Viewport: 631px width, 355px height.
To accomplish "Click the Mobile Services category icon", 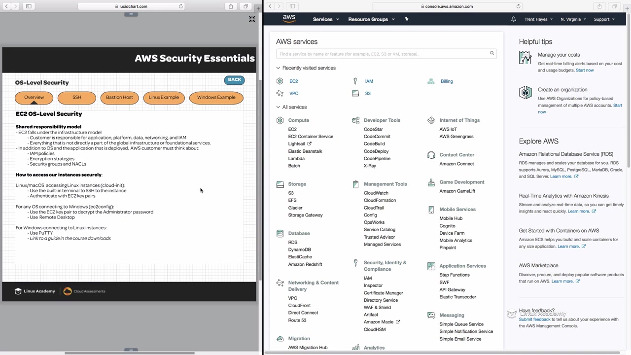I will coord(431,210).
